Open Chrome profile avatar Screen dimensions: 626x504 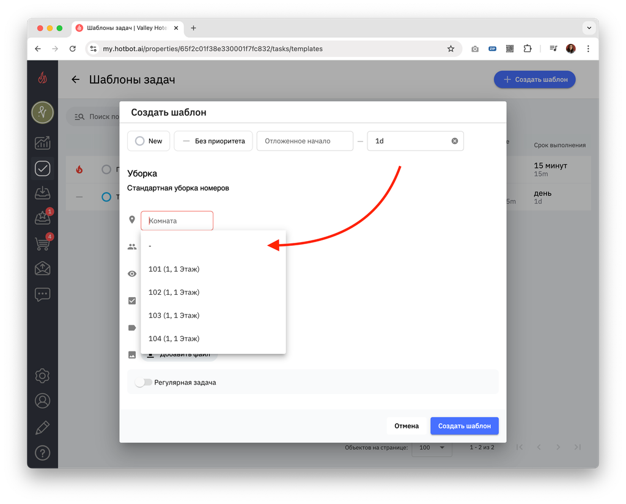tap(571, 49)
